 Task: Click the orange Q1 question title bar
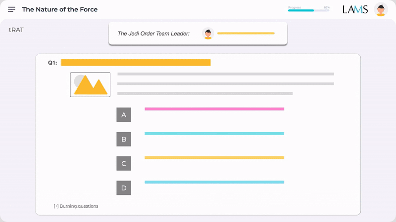[x=136, y=63]
